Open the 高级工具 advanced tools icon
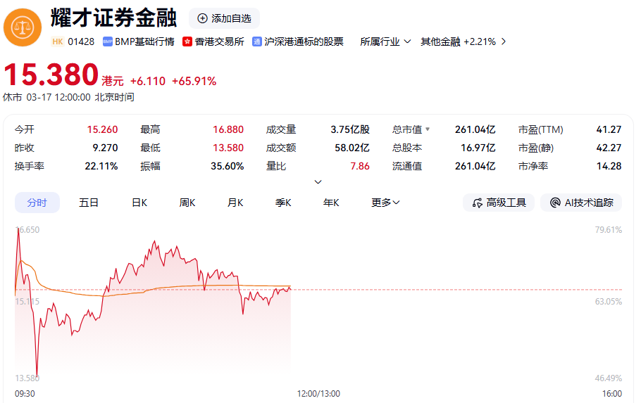Screen dimensions: 641x403 (x=477, y=203)
